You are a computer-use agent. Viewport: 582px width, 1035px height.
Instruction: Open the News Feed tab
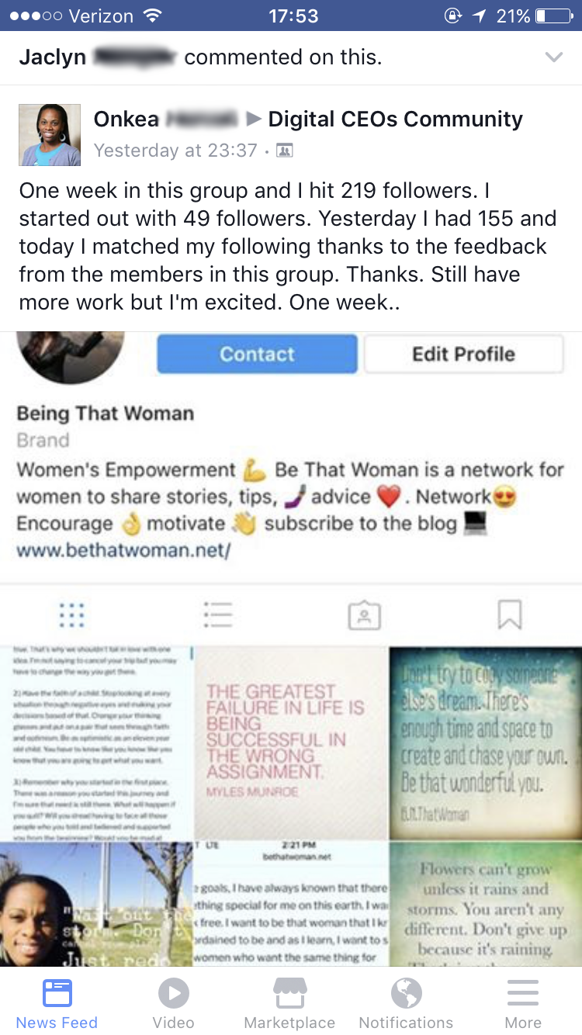point(57,1004)
